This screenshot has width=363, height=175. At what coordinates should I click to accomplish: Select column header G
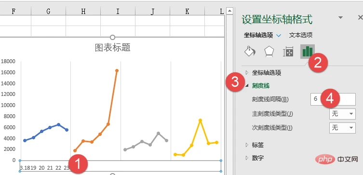click(48, 11)
